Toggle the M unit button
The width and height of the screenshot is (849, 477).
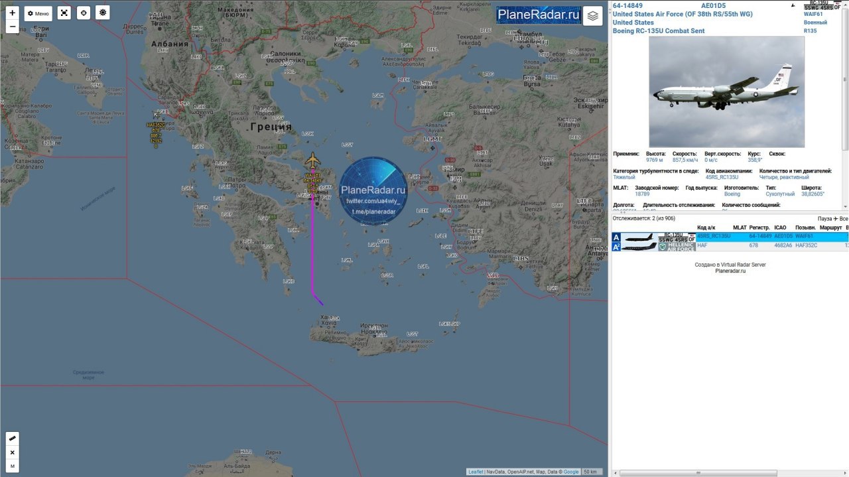coord(12,466)
